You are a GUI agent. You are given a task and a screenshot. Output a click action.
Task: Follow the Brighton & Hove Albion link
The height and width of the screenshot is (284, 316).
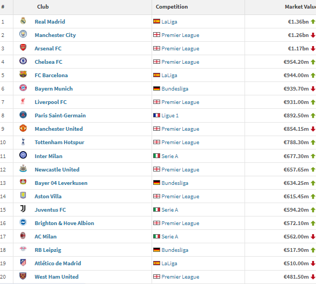[x=64, y=223]
